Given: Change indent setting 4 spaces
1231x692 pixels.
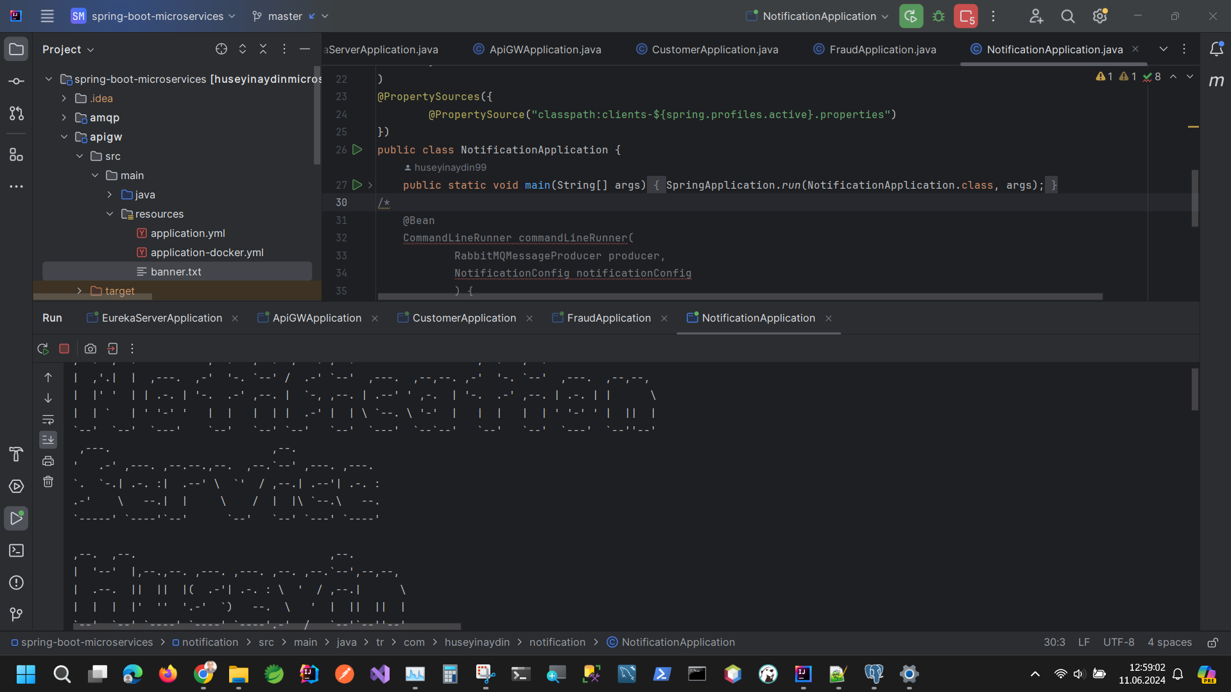Looking at the screenshot, I should pyautogui.click(x=1169, y=643).
